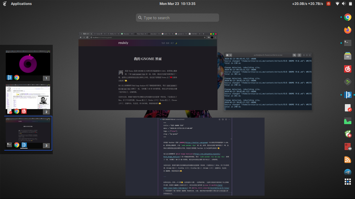
Task: Open the 关于 nav link on the site
Action: [x=172, y=43]
